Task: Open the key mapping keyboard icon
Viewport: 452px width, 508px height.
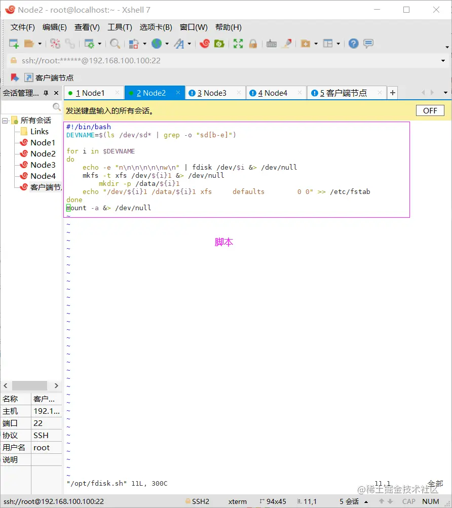Action: point(272,44)
